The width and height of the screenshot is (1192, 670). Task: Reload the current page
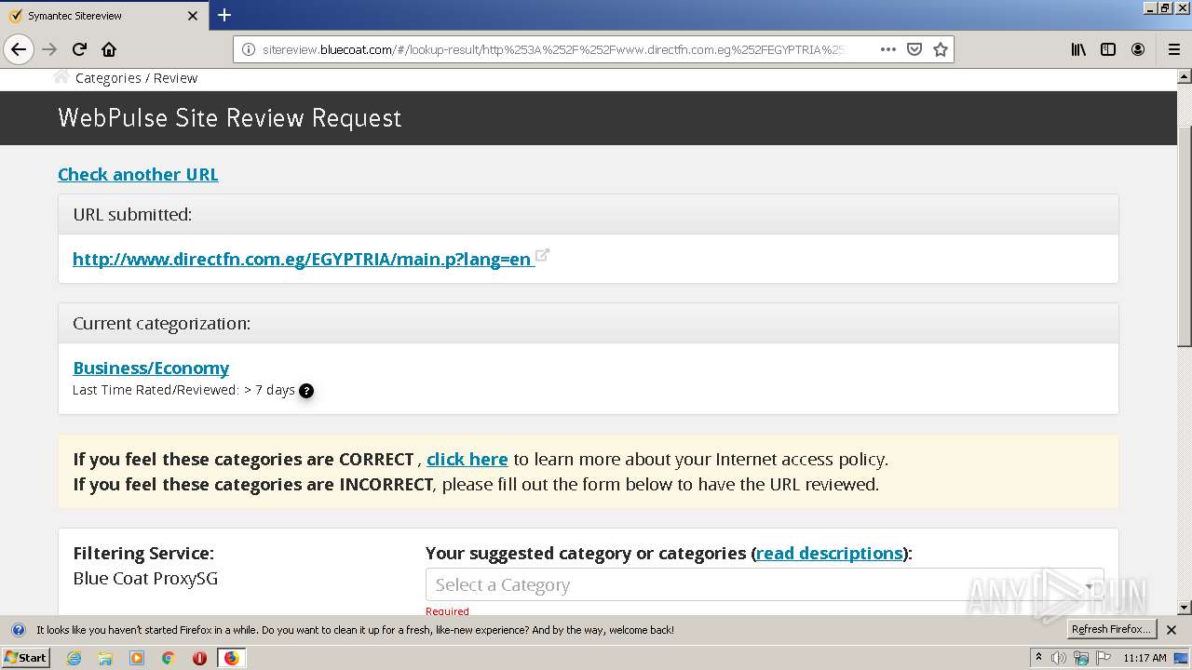[79, 49]
